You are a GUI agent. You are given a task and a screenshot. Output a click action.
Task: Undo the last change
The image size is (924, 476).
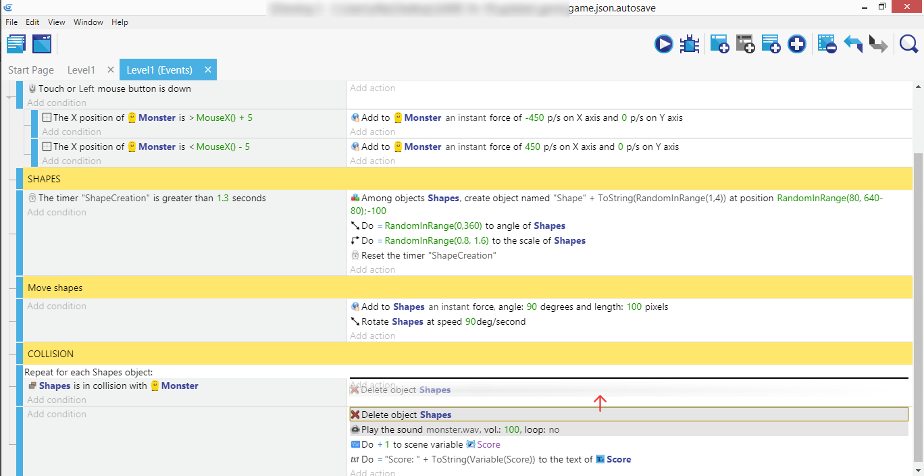pos(852,45)
